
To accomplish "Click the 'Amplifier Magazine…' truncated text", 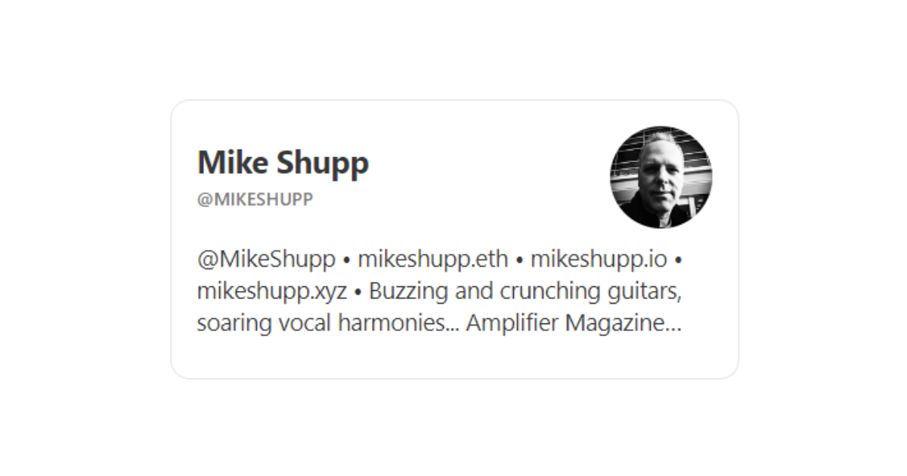I will tap(574, 323).
